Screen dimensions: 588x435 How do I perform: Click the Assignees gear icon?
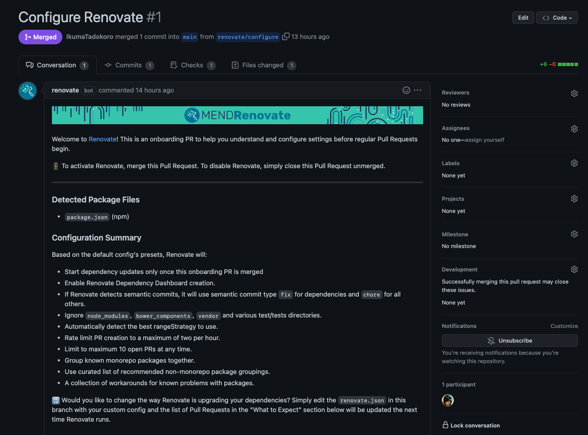click(574, 129)
